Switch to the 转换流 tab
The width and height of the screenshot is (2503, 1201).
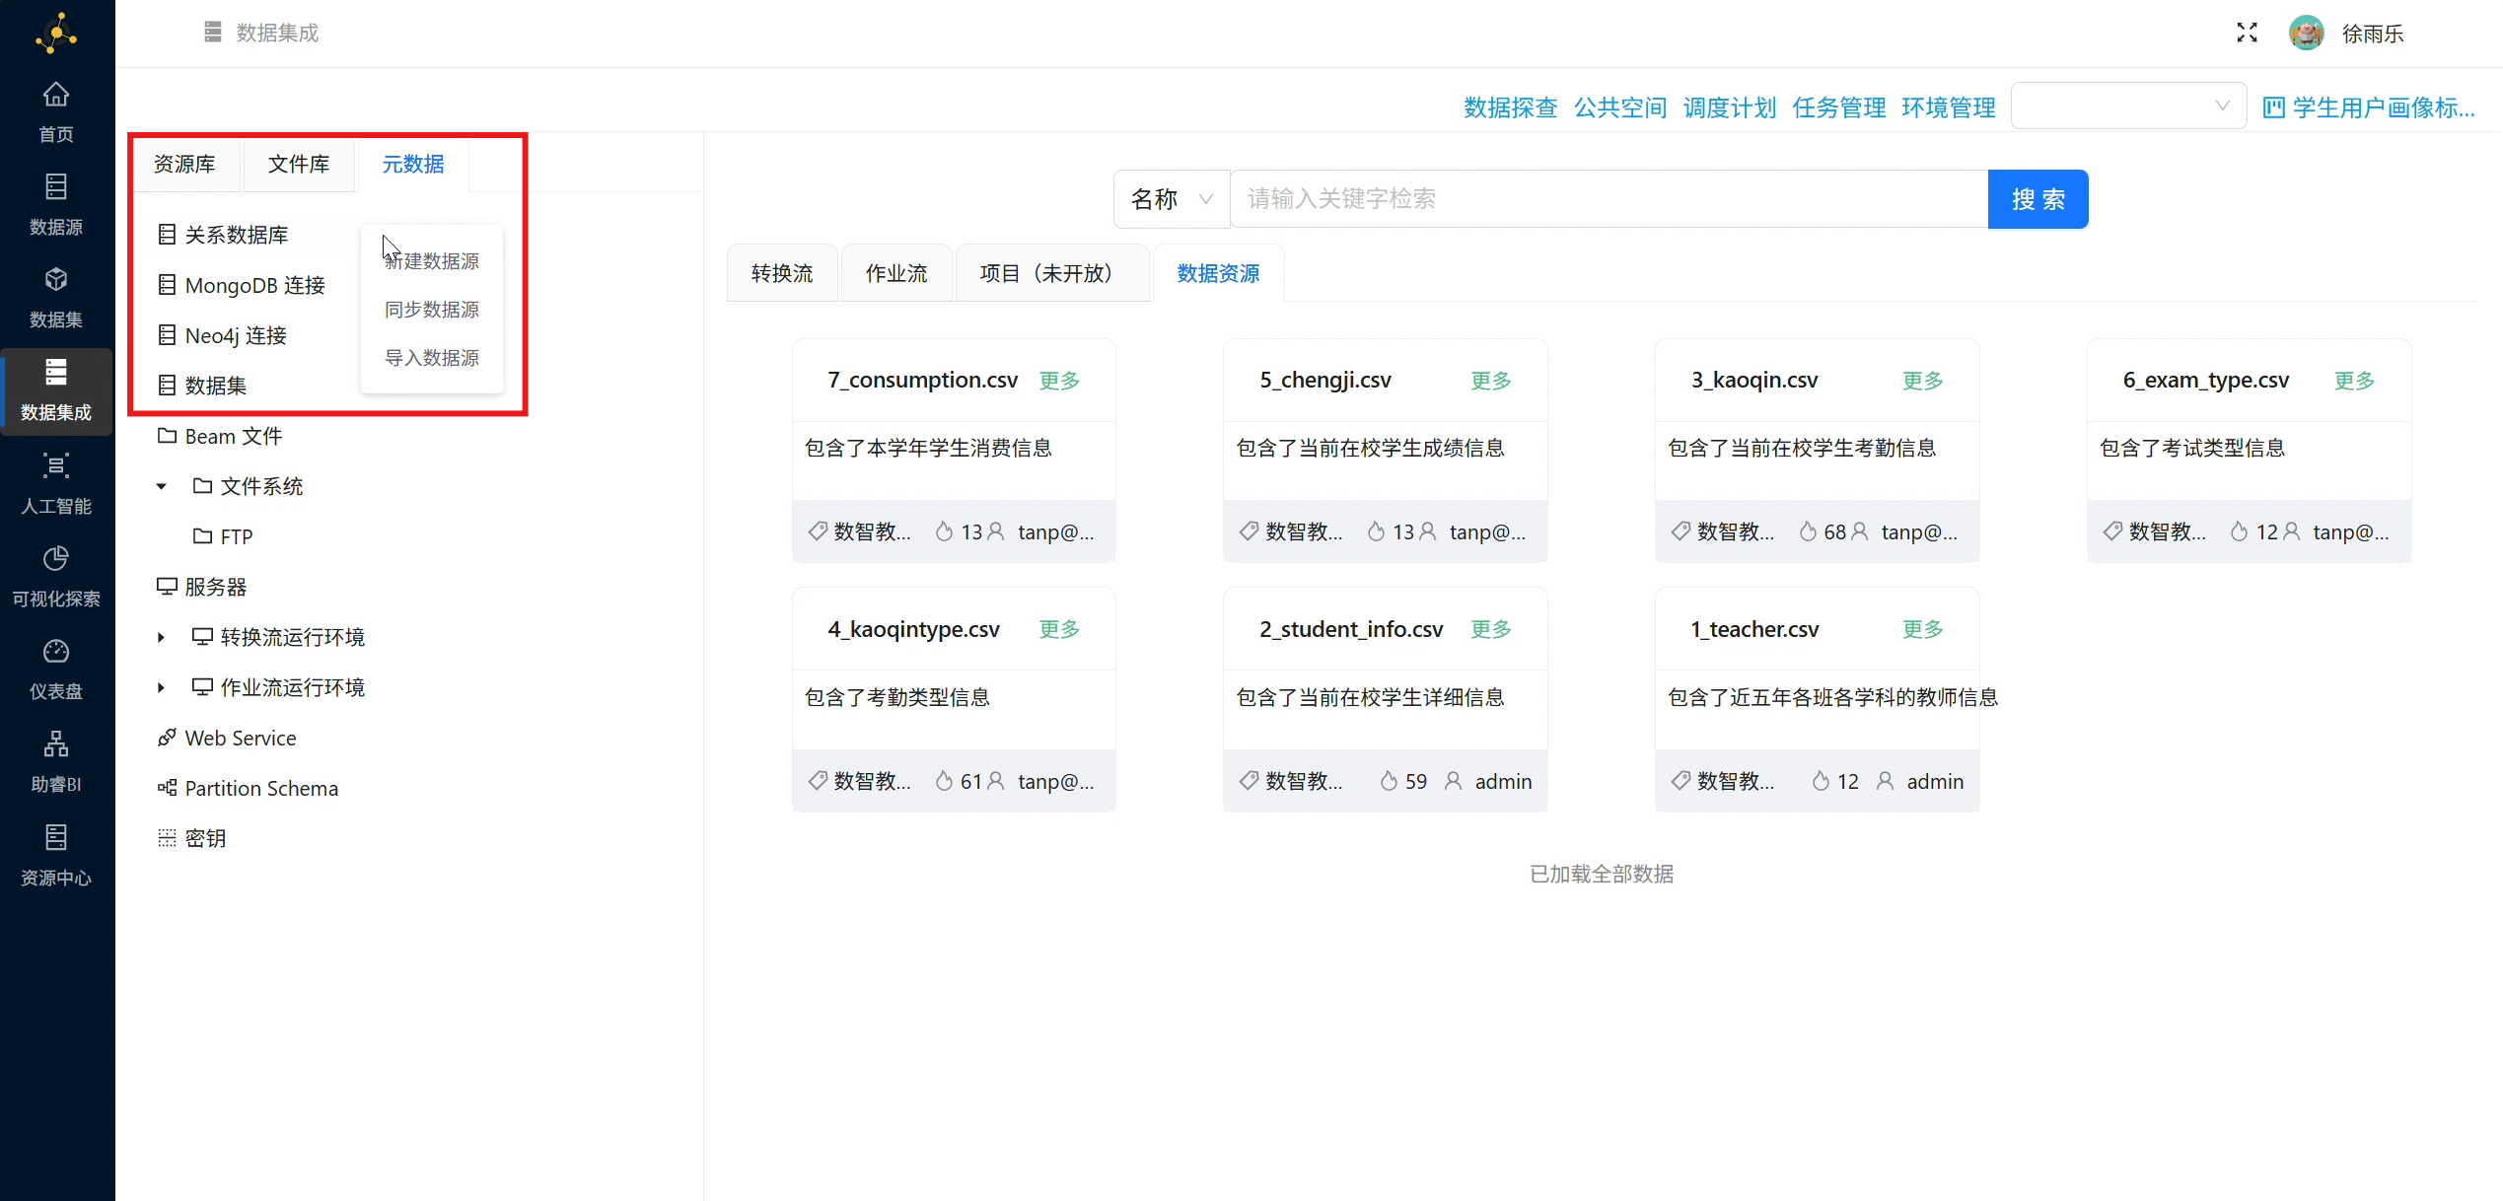[782, 273]
